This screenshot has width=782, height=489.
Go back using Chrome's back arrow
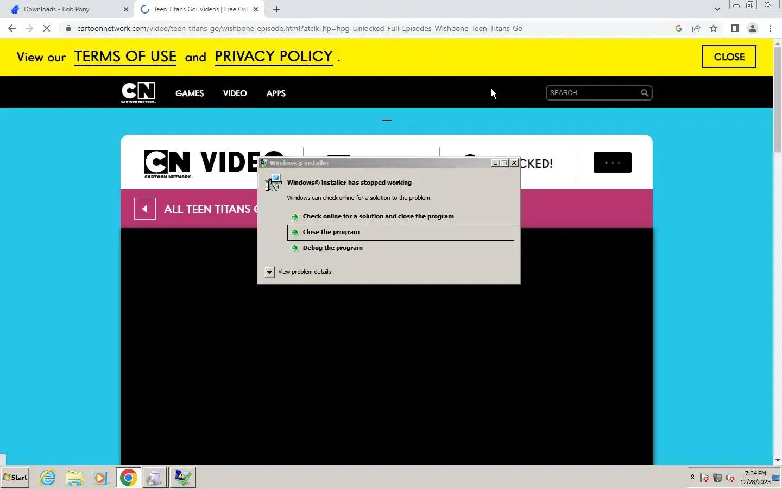12,28
